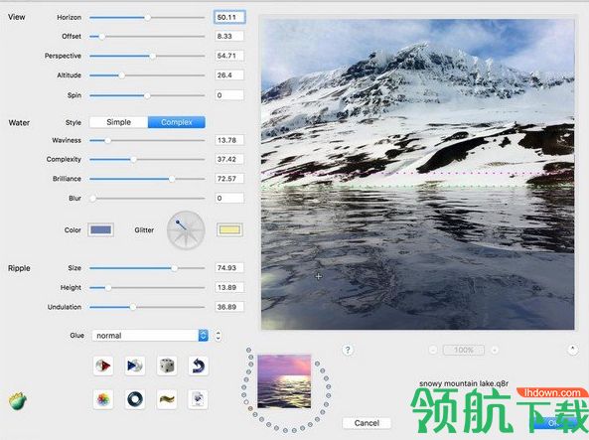589x440 pixels.
Task: Click the Brilliance value field 72.57
Action: 229,179
